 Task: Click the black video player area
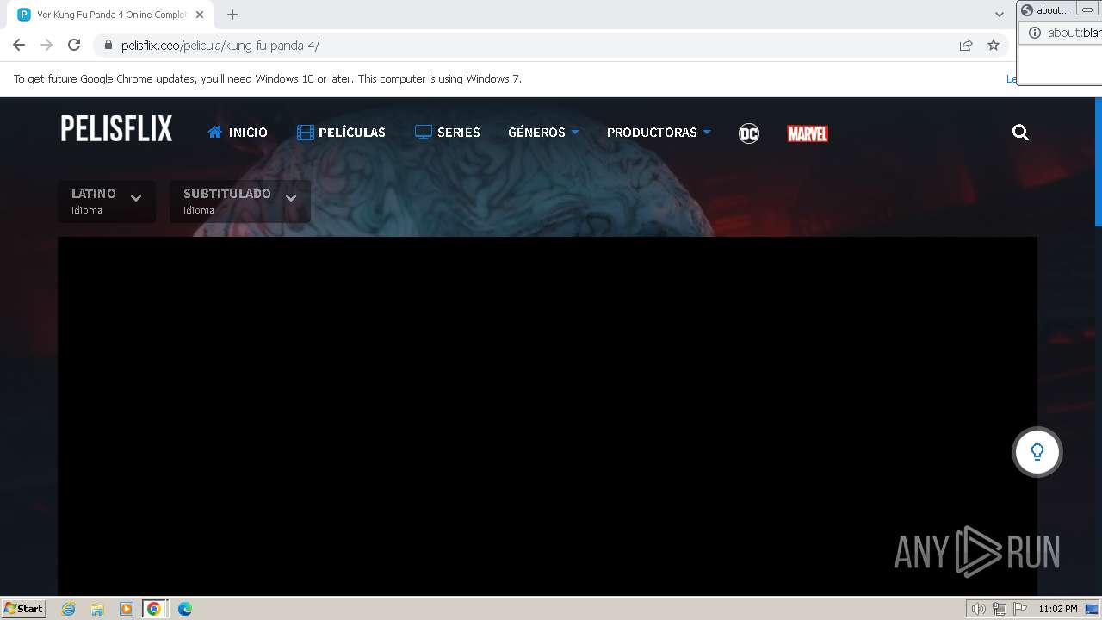point(548,416)
